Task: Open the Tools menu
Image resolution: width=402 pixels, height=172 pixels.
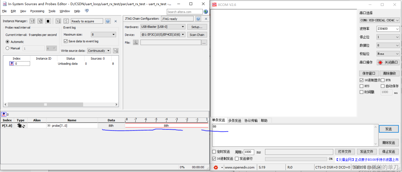Action: point(52,11)
